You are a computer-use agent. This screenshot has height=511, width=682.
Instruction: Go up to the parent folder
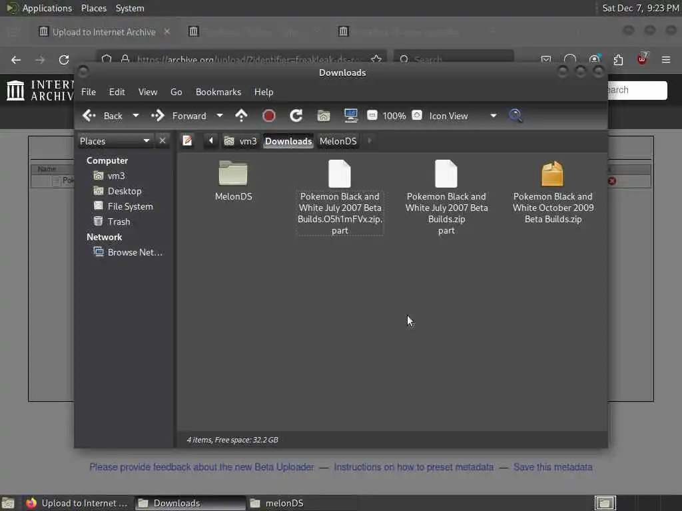(x=241, y=116)
